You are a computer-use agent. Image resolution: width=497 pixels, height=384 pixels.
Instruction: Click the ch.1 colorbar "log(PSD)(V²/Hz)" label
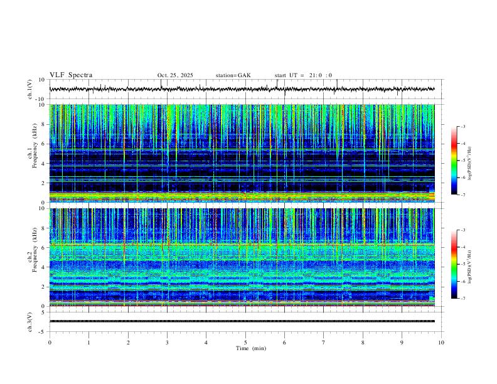pyautogui.click(x=470, y=163)
